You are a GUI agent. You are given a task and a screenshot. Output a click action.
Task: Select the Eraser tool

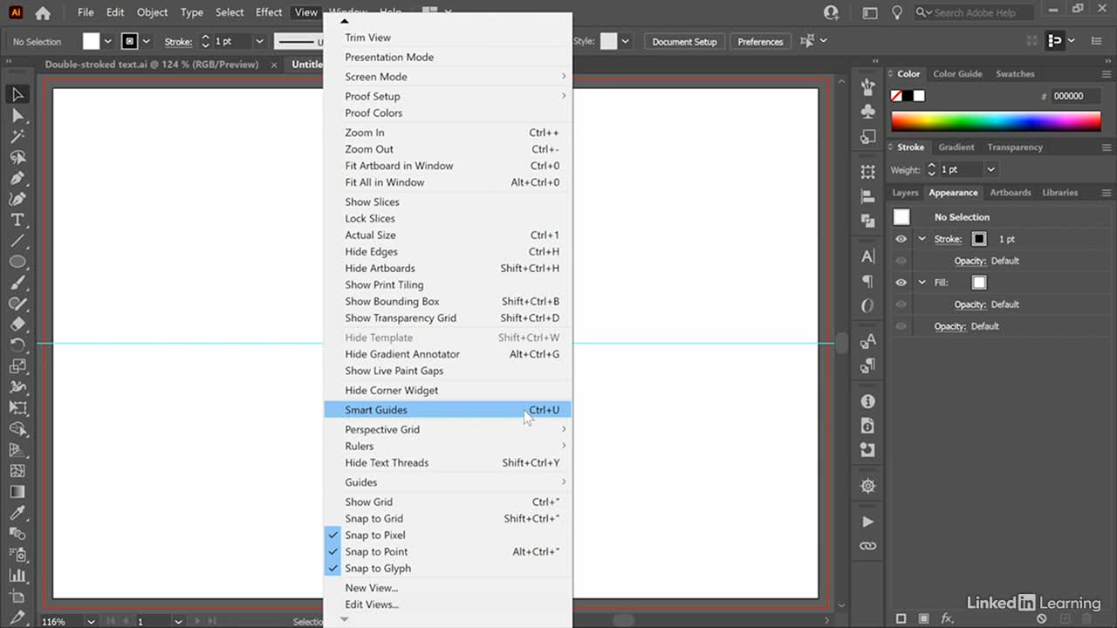point(17,324)
